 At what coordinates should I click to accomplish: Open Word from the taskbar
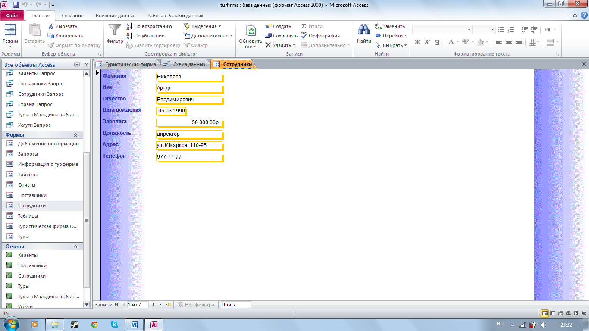click(134, 325)
